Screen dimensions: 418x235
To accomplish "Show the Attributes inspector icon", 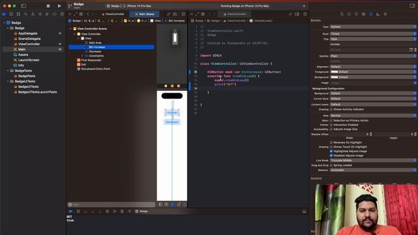I will pos(371,14).
